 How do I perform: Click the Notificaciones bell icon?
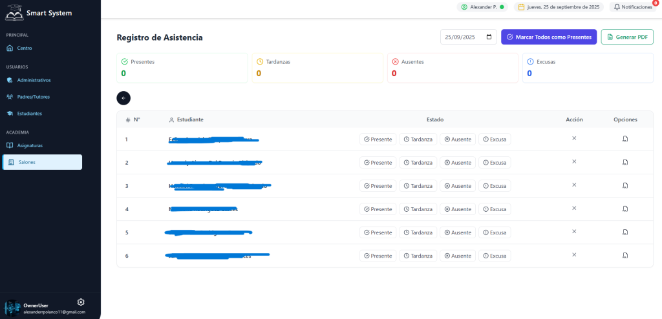click(617, 7)
